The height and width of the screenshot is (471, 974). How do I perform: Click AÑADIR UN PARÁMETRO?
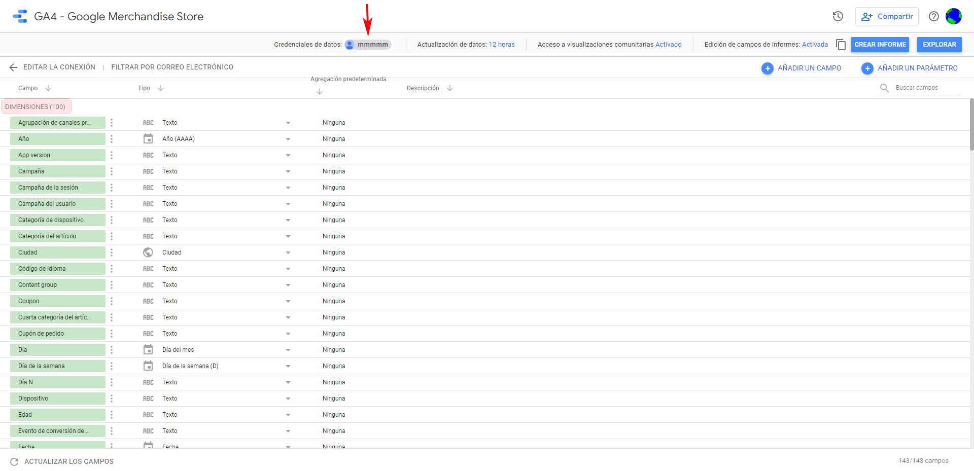(x=910, y=68)
